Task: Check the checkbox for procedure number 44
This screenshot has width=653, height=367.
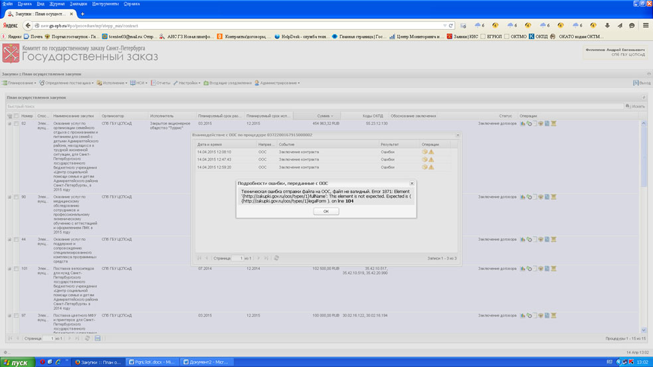Action: 16,240
